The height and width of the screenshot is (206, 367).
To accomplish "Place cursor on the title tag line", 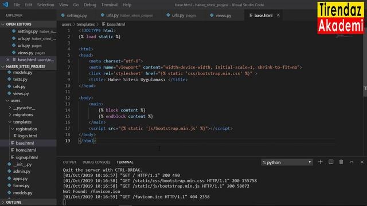I will click(x=138, y=80).
